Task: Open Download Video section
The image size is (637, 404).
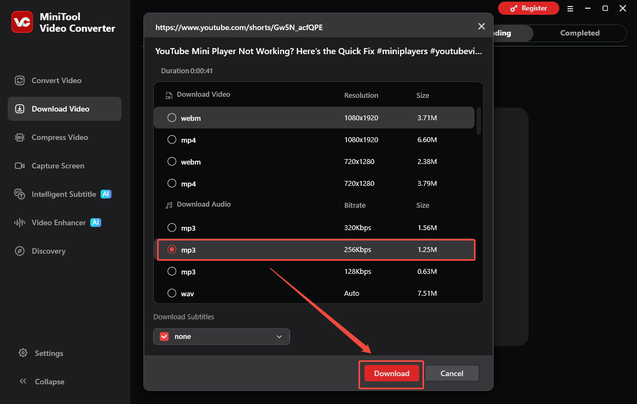Action: click(65, 109)
